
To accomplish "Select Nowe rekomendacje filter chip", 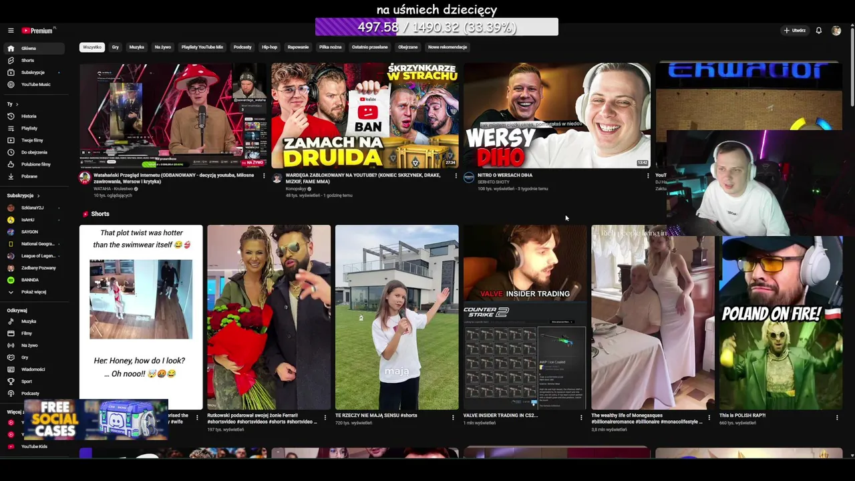I will (448, 47).
